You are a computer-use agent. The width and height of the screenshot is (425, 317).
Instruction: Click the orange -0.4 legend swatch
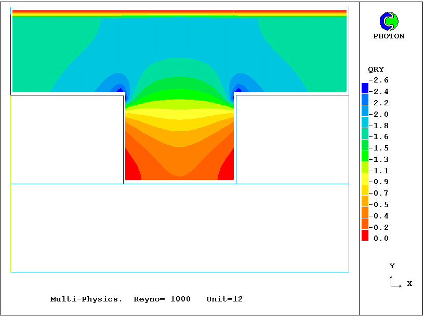tap(365, 213)
